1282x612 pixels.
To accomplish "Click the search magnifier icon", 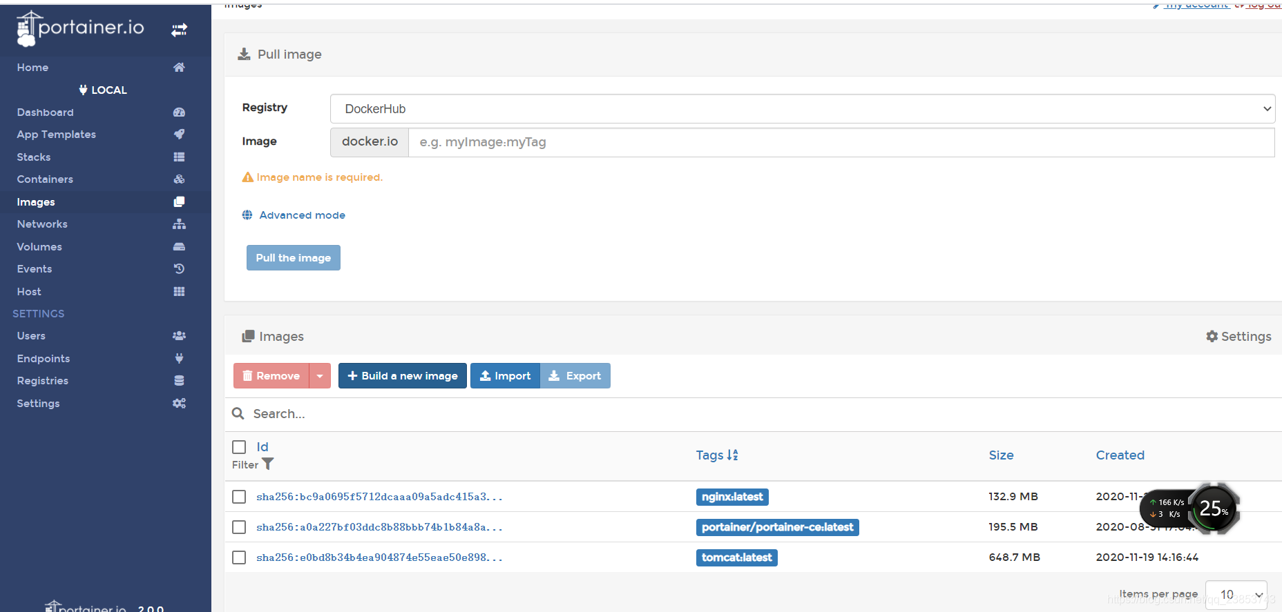I will point(238,413).
